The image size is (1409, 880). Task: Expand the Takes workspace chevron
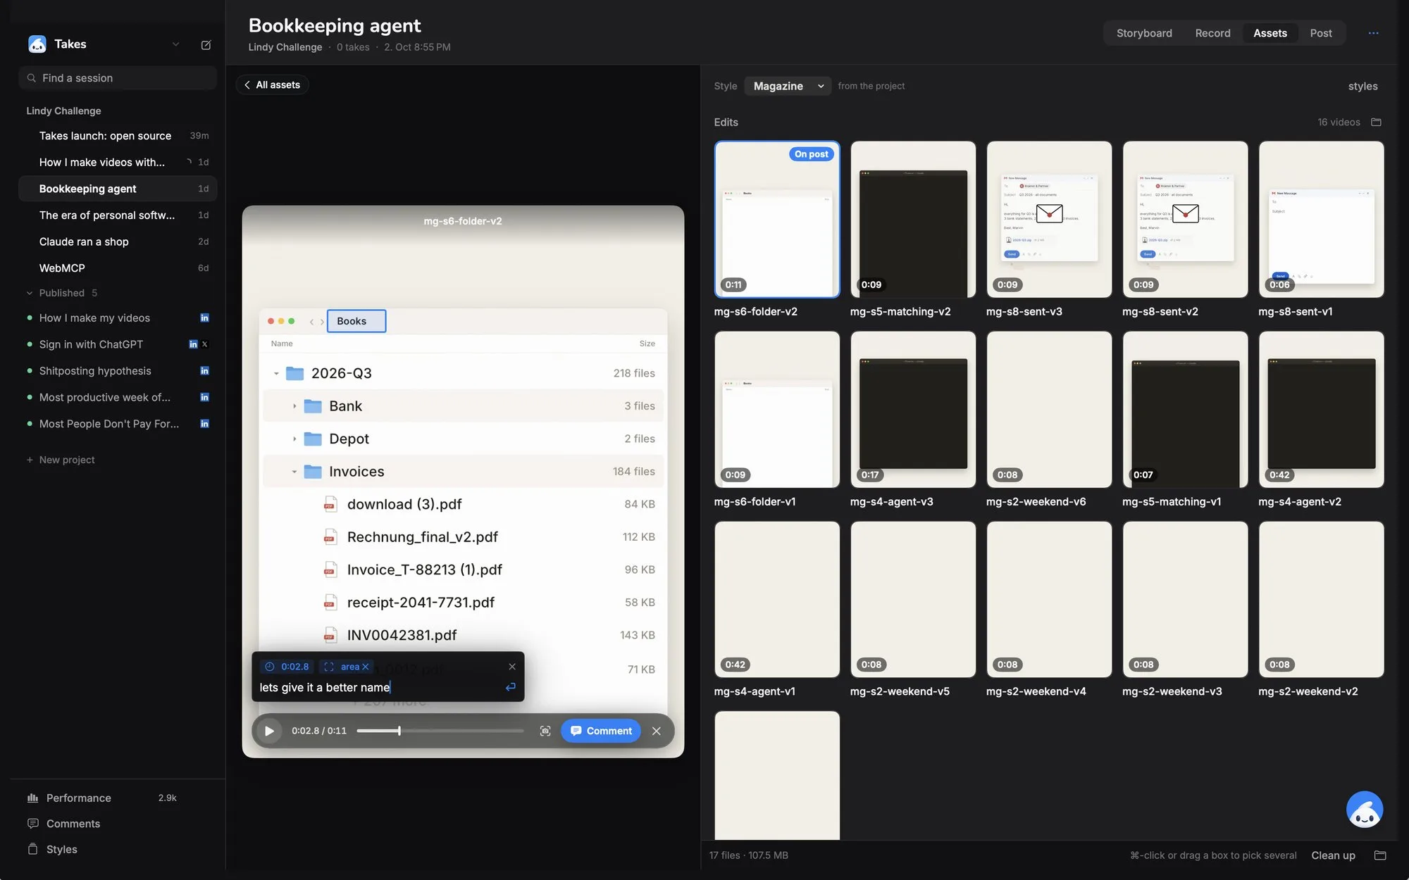tap(175, 44)
